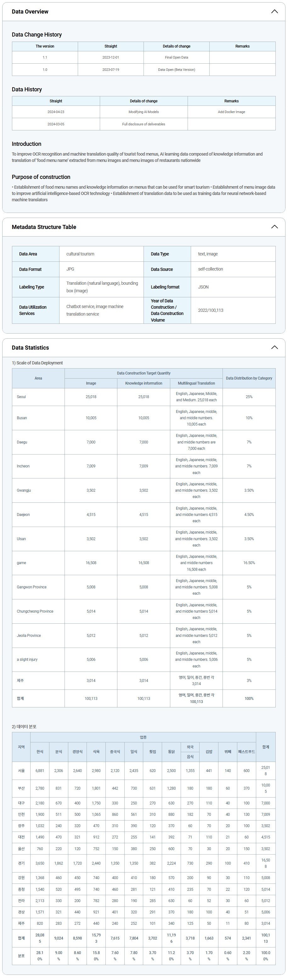Click the Knowledge information column header
Viewport: 288px width, 978px height.
(x=144, y=383)
